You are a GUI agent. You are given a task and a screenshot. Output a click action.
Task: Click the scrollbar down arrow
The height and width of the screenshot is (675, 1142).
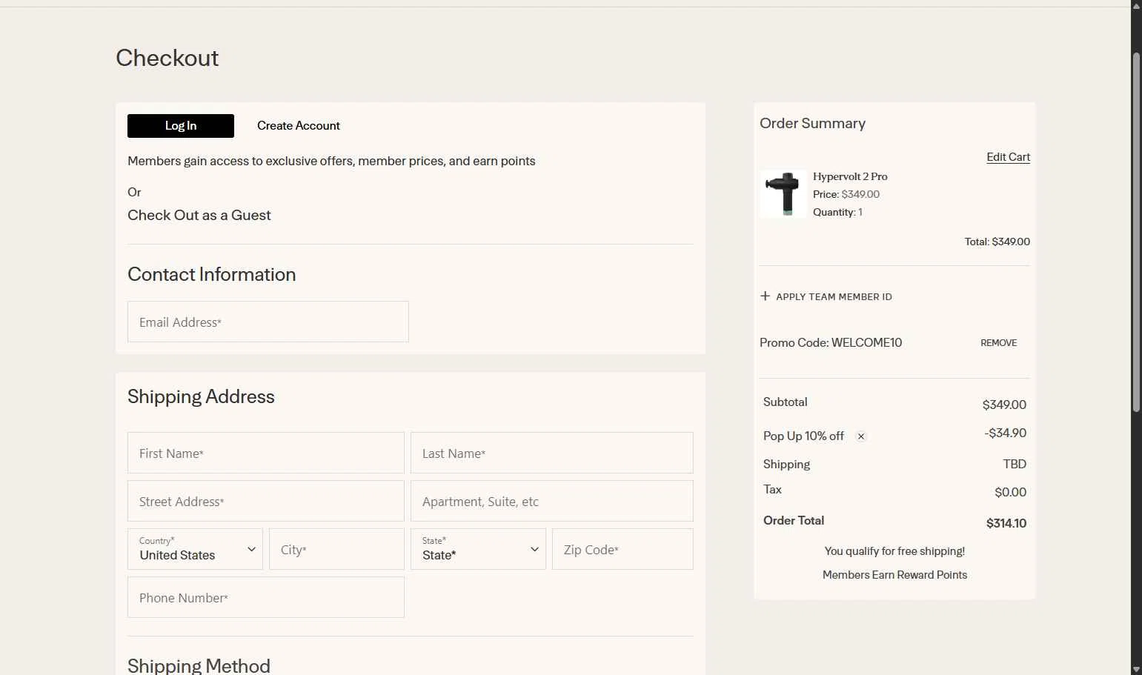pos(1137,669)
